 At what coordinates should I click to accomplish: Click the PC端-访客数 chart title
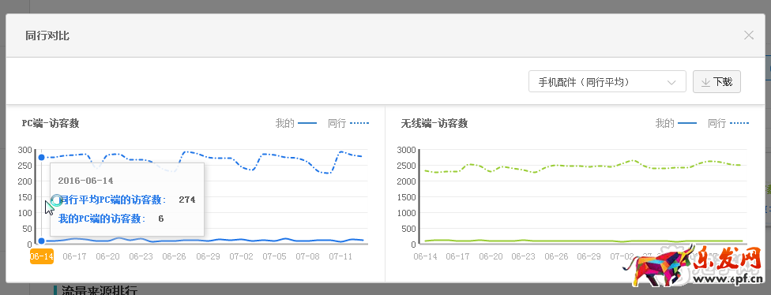click(50, 124)
